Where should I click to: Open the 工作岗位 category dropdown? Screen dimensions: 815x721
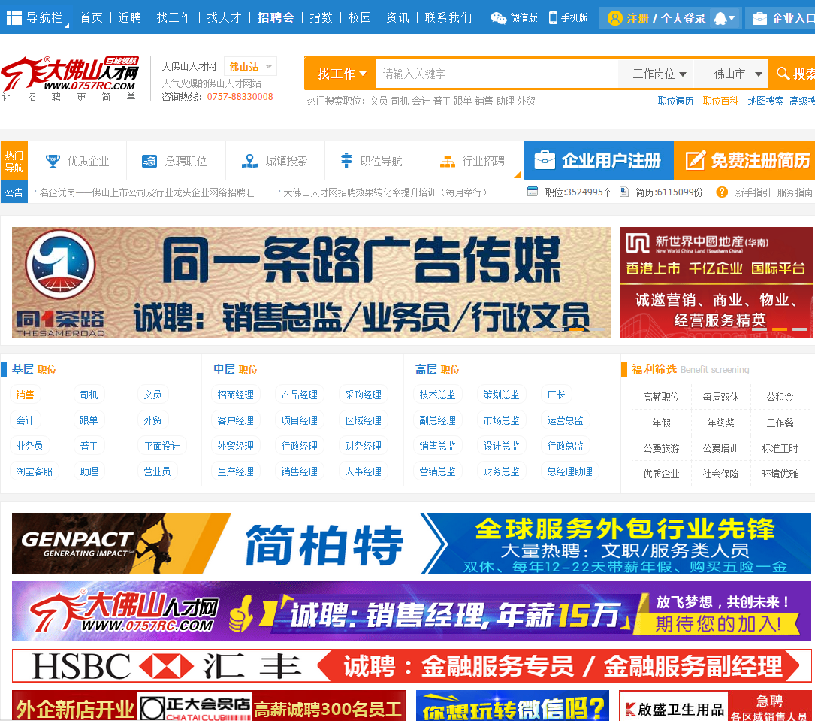point(656,74)
